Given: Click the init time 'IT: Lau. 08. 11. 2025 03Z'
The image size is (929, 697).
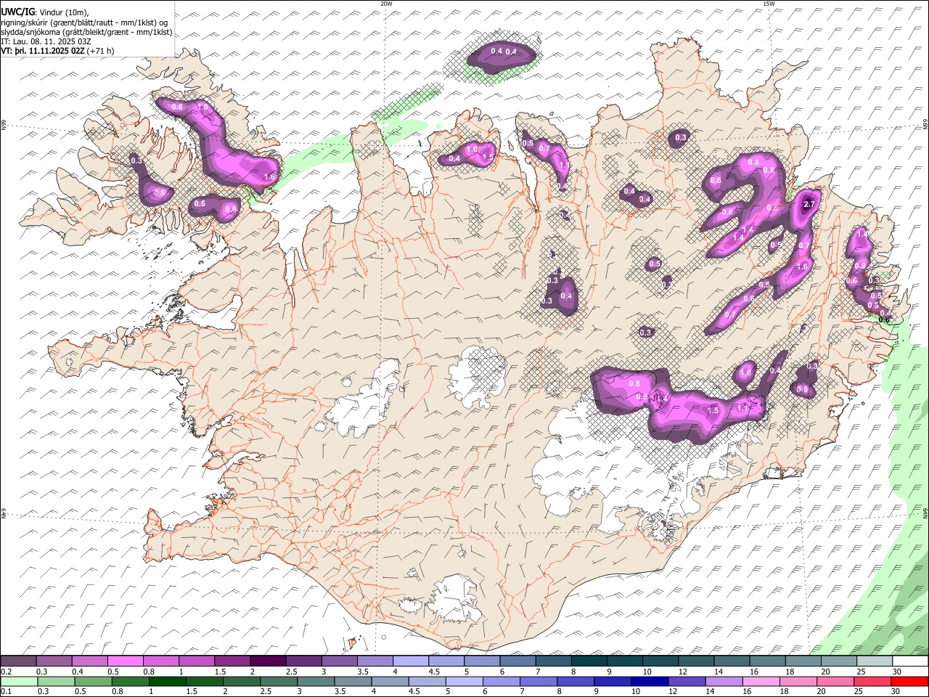Looking at the screenshot, I should point(46,41).
